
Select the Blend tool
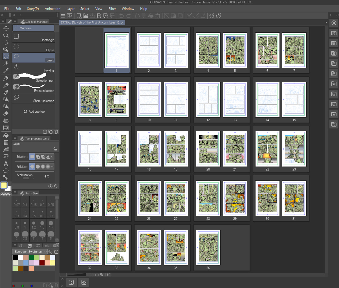coord(6,121)
